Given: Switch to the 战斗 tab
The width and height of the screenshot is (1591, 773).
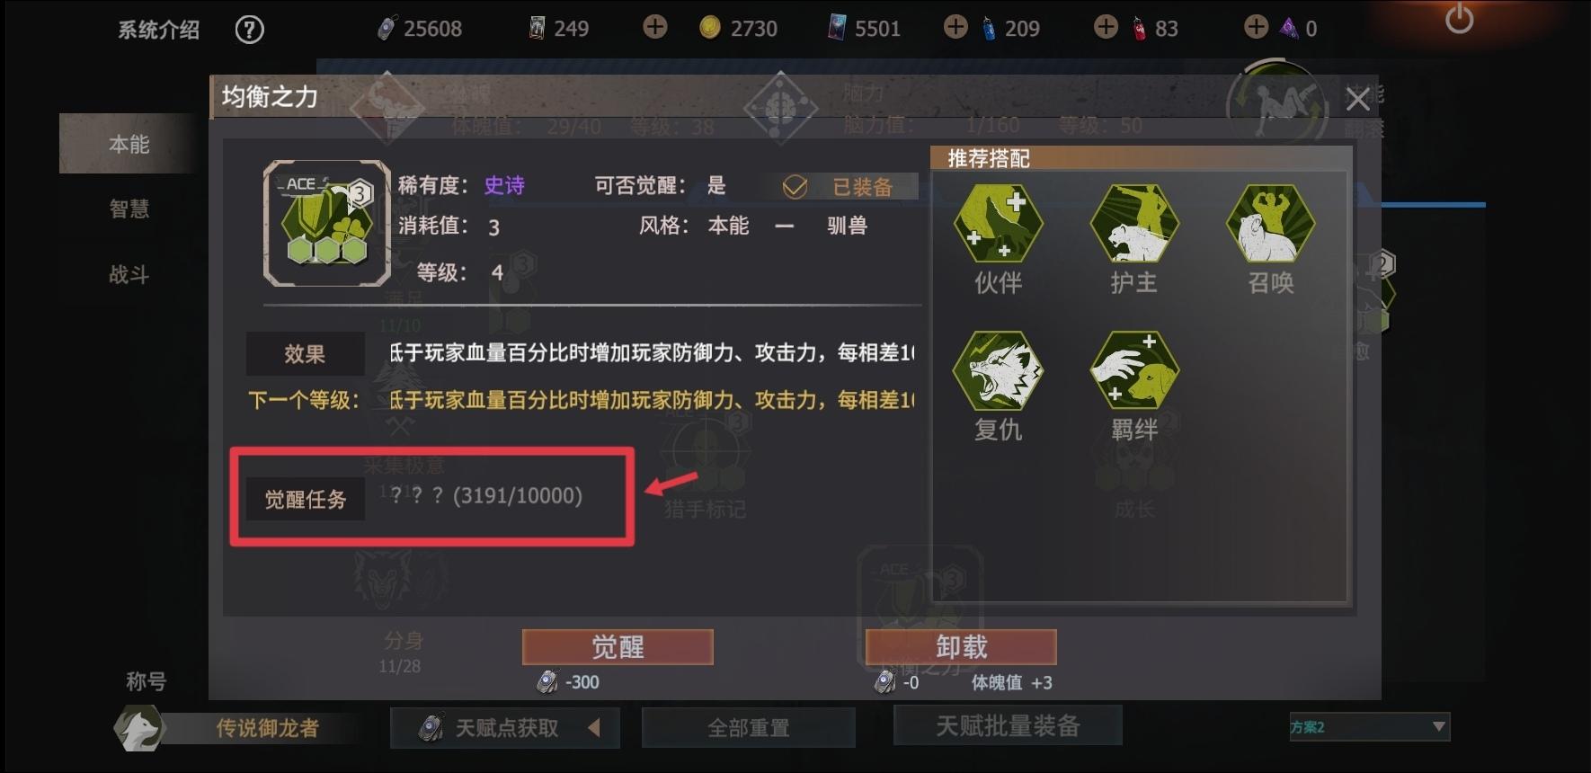Looking at the screenshot, I should point(129,274).
